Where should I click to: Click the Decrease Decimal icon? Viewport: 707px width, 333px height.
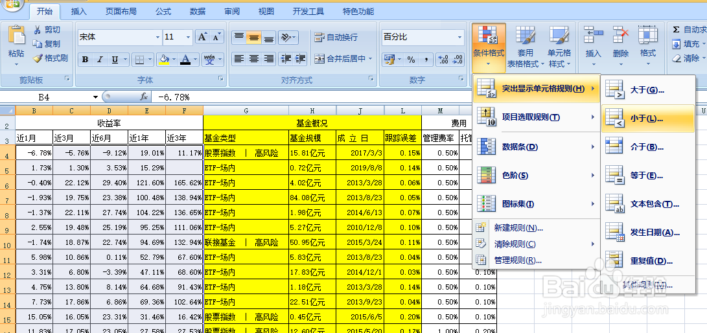(458, 59)
